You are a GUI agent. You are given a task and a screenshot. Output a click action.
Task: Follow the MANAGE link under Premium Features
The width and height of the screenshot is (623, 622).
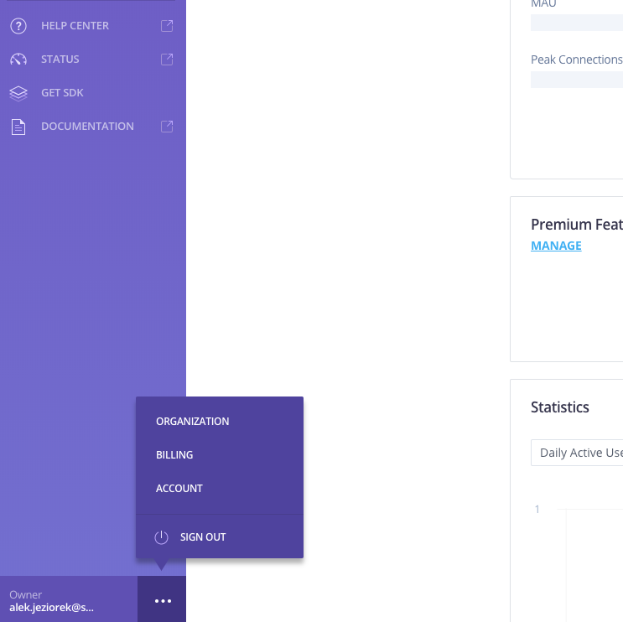coord(556,246)
